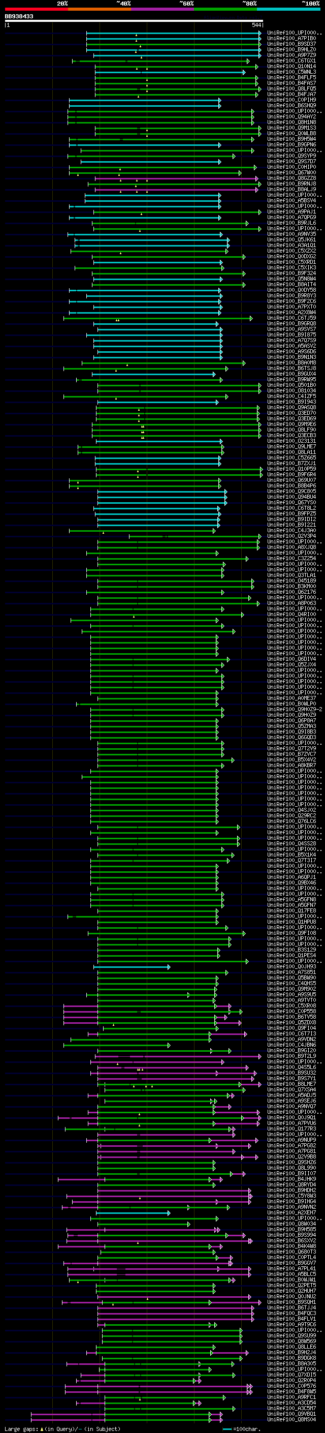325x1433 pixels.
Task: Click the purple alignment bar for UniRef100_Q8GZZ8
Action: [177, 178]
